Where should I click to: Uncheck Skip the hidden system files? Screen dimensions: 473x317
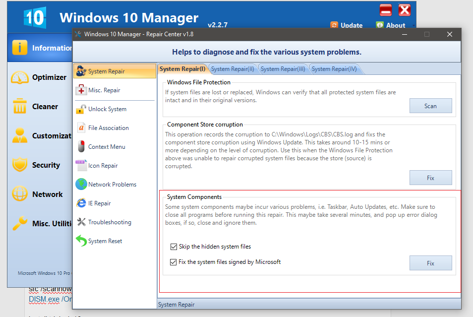(174, 247)
